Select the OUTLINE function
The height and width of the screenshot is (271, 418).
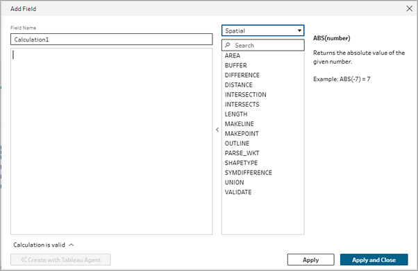click(237, 143)
